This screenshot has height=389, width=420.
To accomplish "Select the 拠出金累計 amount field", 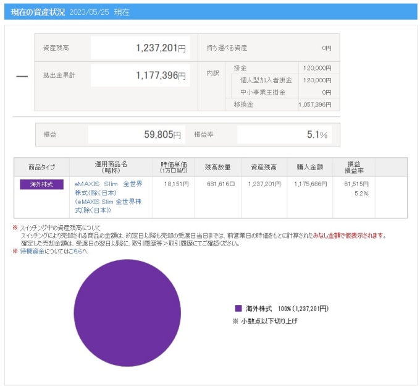I will (140, 75).
